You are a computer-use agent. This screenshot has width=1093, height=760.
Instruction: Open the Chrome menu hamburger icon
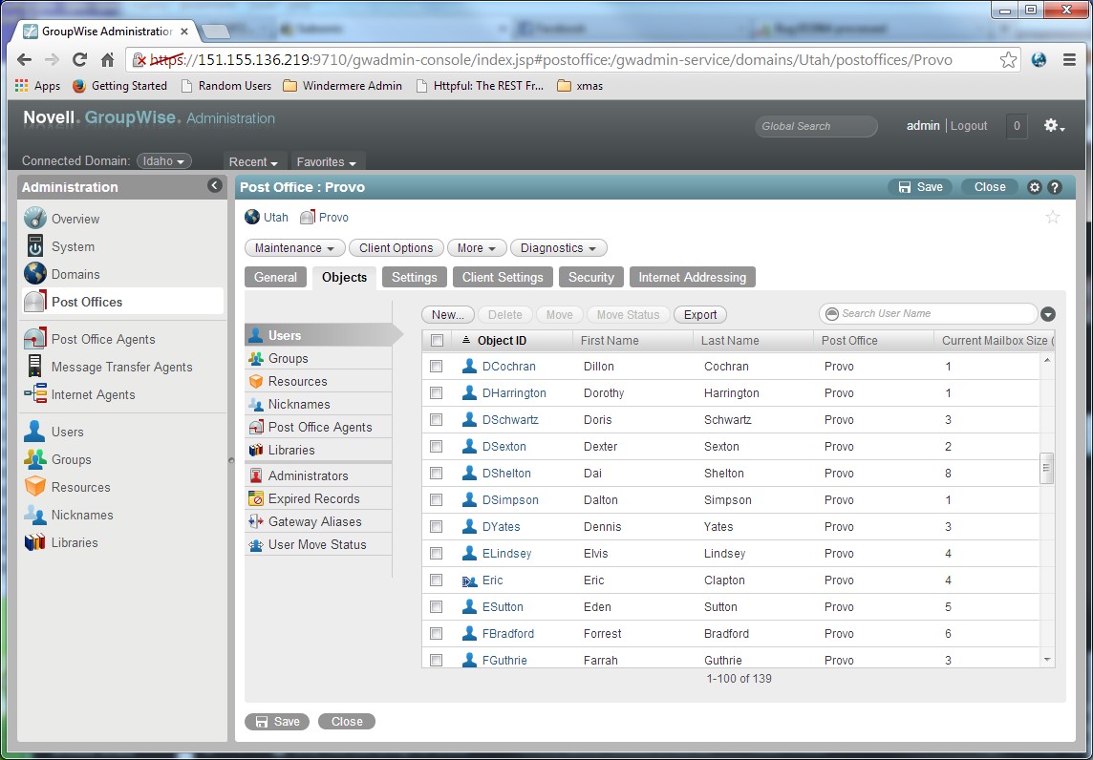1069,60
